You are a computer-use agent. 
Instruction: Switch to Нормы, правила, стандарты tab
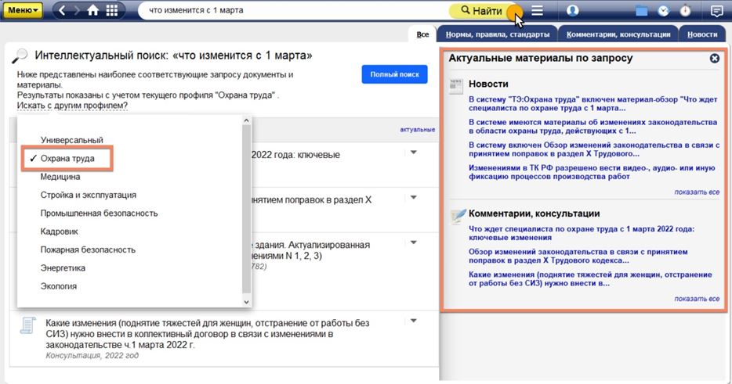click(498, 34)
